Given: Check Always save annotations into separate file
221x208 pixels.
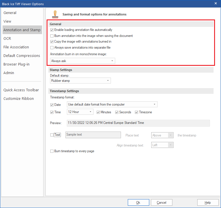Looking at the screenshot, I should coord(52,47).
